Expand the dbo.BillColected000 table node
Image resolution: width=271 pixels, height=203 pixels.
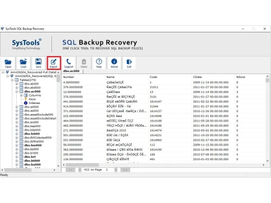17,137
